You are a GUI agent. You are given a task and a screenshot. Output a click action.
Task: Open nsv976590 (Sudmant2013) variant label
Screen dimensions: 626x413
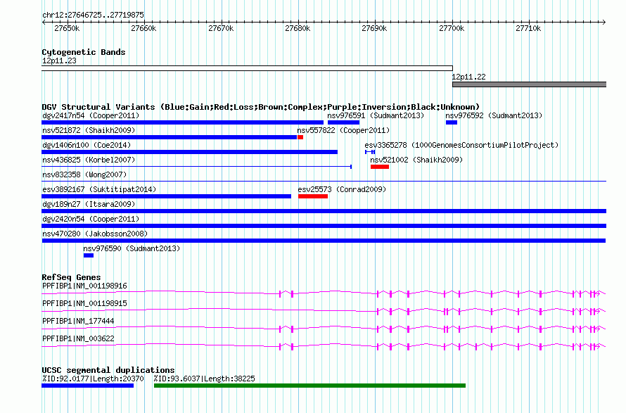tap(132, 249)
